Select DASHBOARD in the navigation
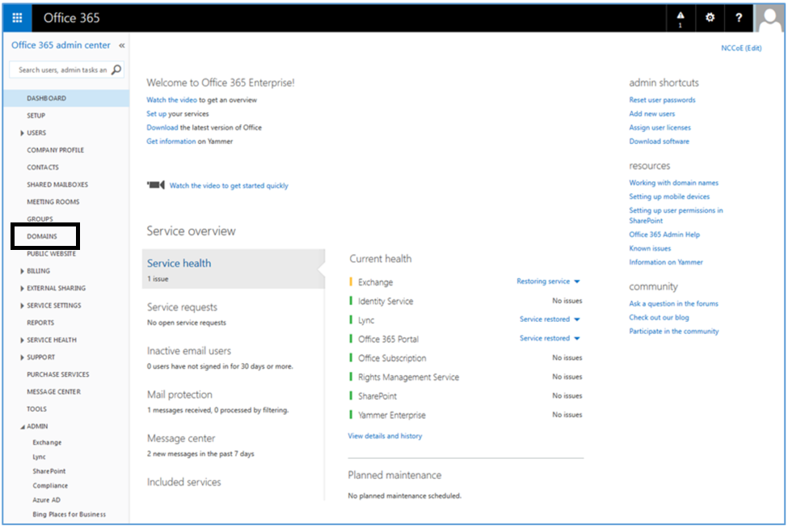 click(66, 98)
